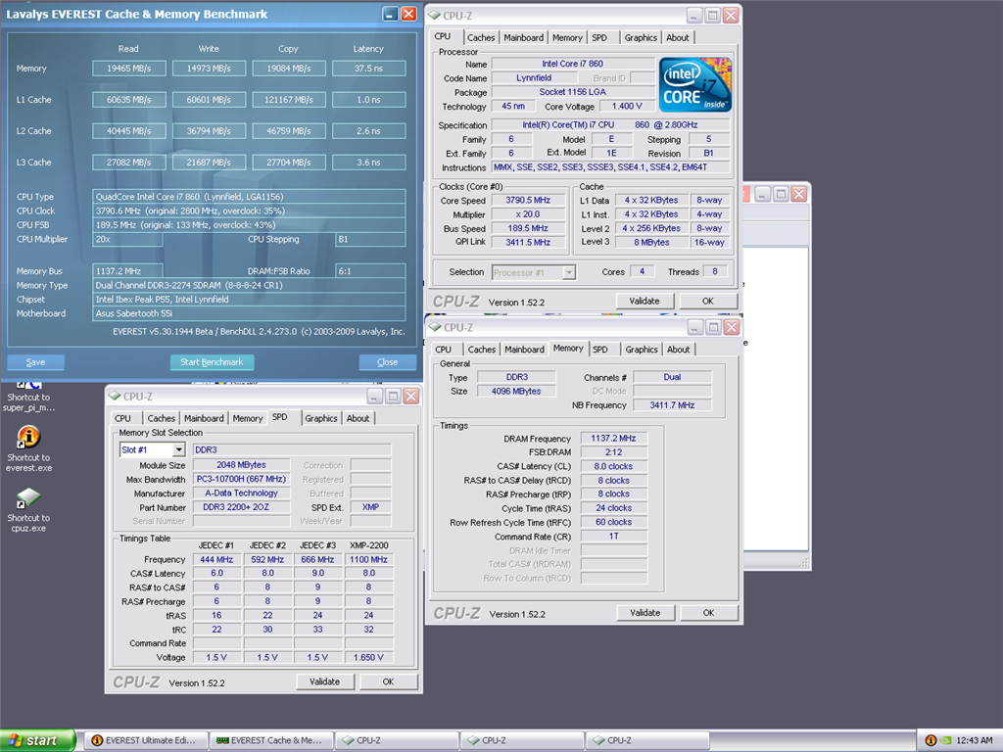Click the orange Everest icon in system tray
Viewport: 1003px width, 752px height.
(930, 740)
